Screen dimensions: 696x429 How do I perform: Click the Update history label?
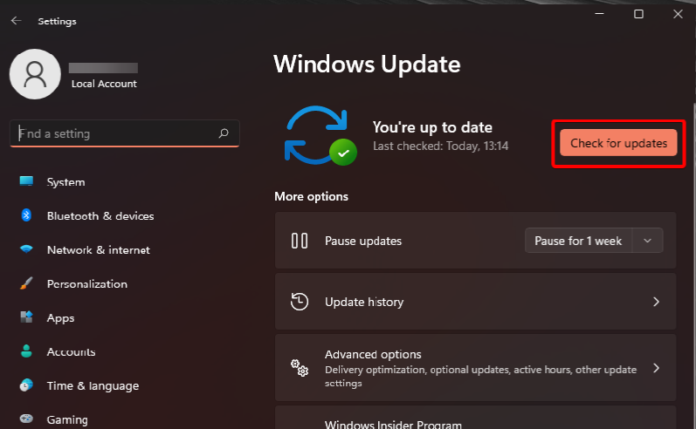click(x=364, y=302)
